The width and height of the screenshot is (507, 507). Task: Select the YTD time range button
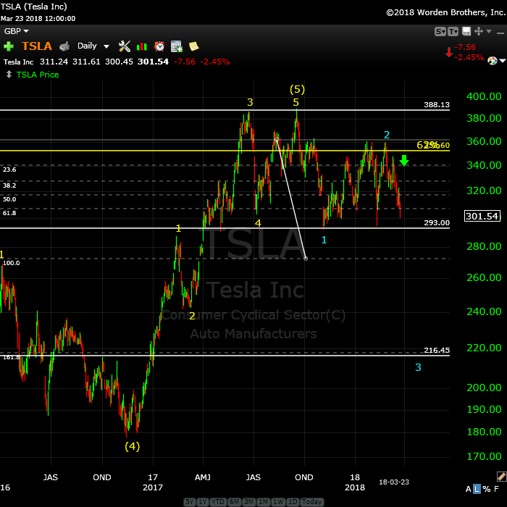pyautogui.click(x=218, y=502)
